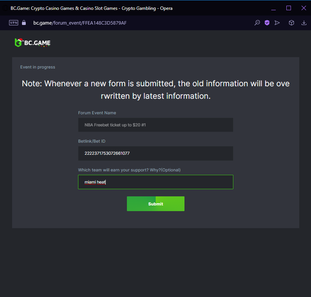
Task: Click the "Event in progress" status text
Action: coord(38,67)
